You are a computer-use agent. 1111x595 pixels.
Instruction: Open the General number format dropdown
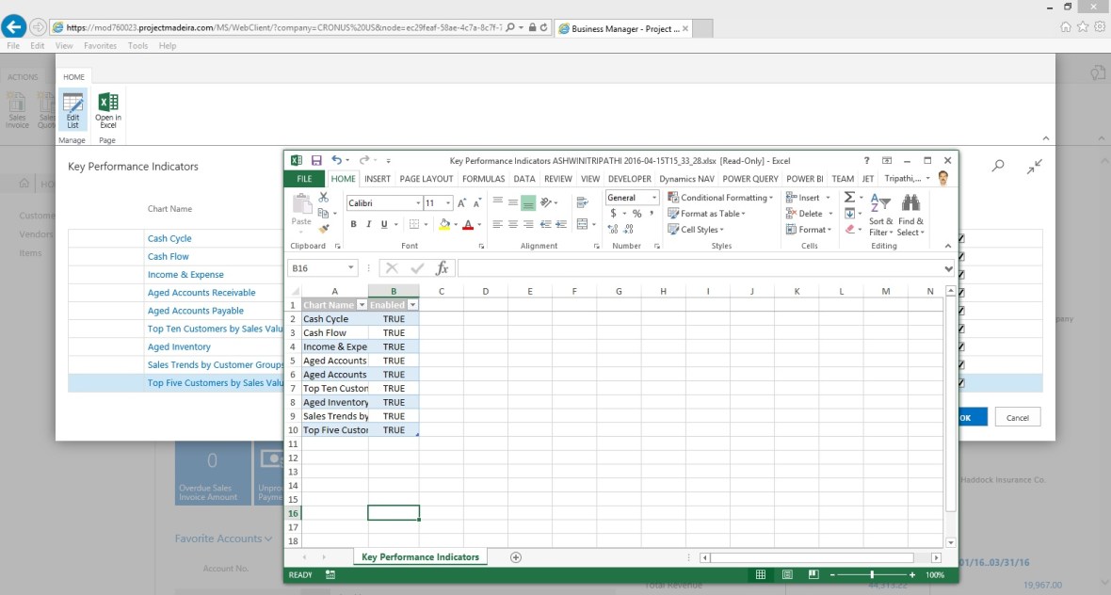[655, 198]
